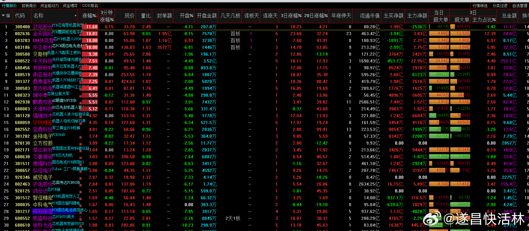Select code 603203
The image size is (529, 231).
[x=22, y=41]
